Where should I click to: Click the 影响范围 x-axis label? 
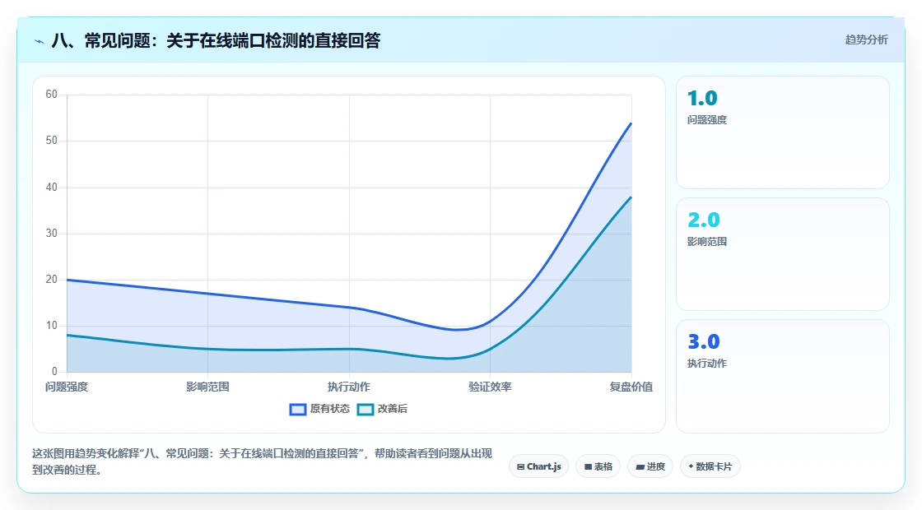tap(207, 387)
